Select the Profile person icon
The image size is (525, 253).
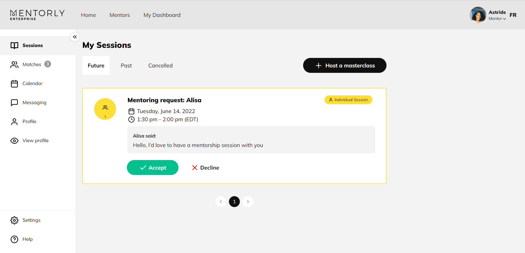click(x=14, y=122)
